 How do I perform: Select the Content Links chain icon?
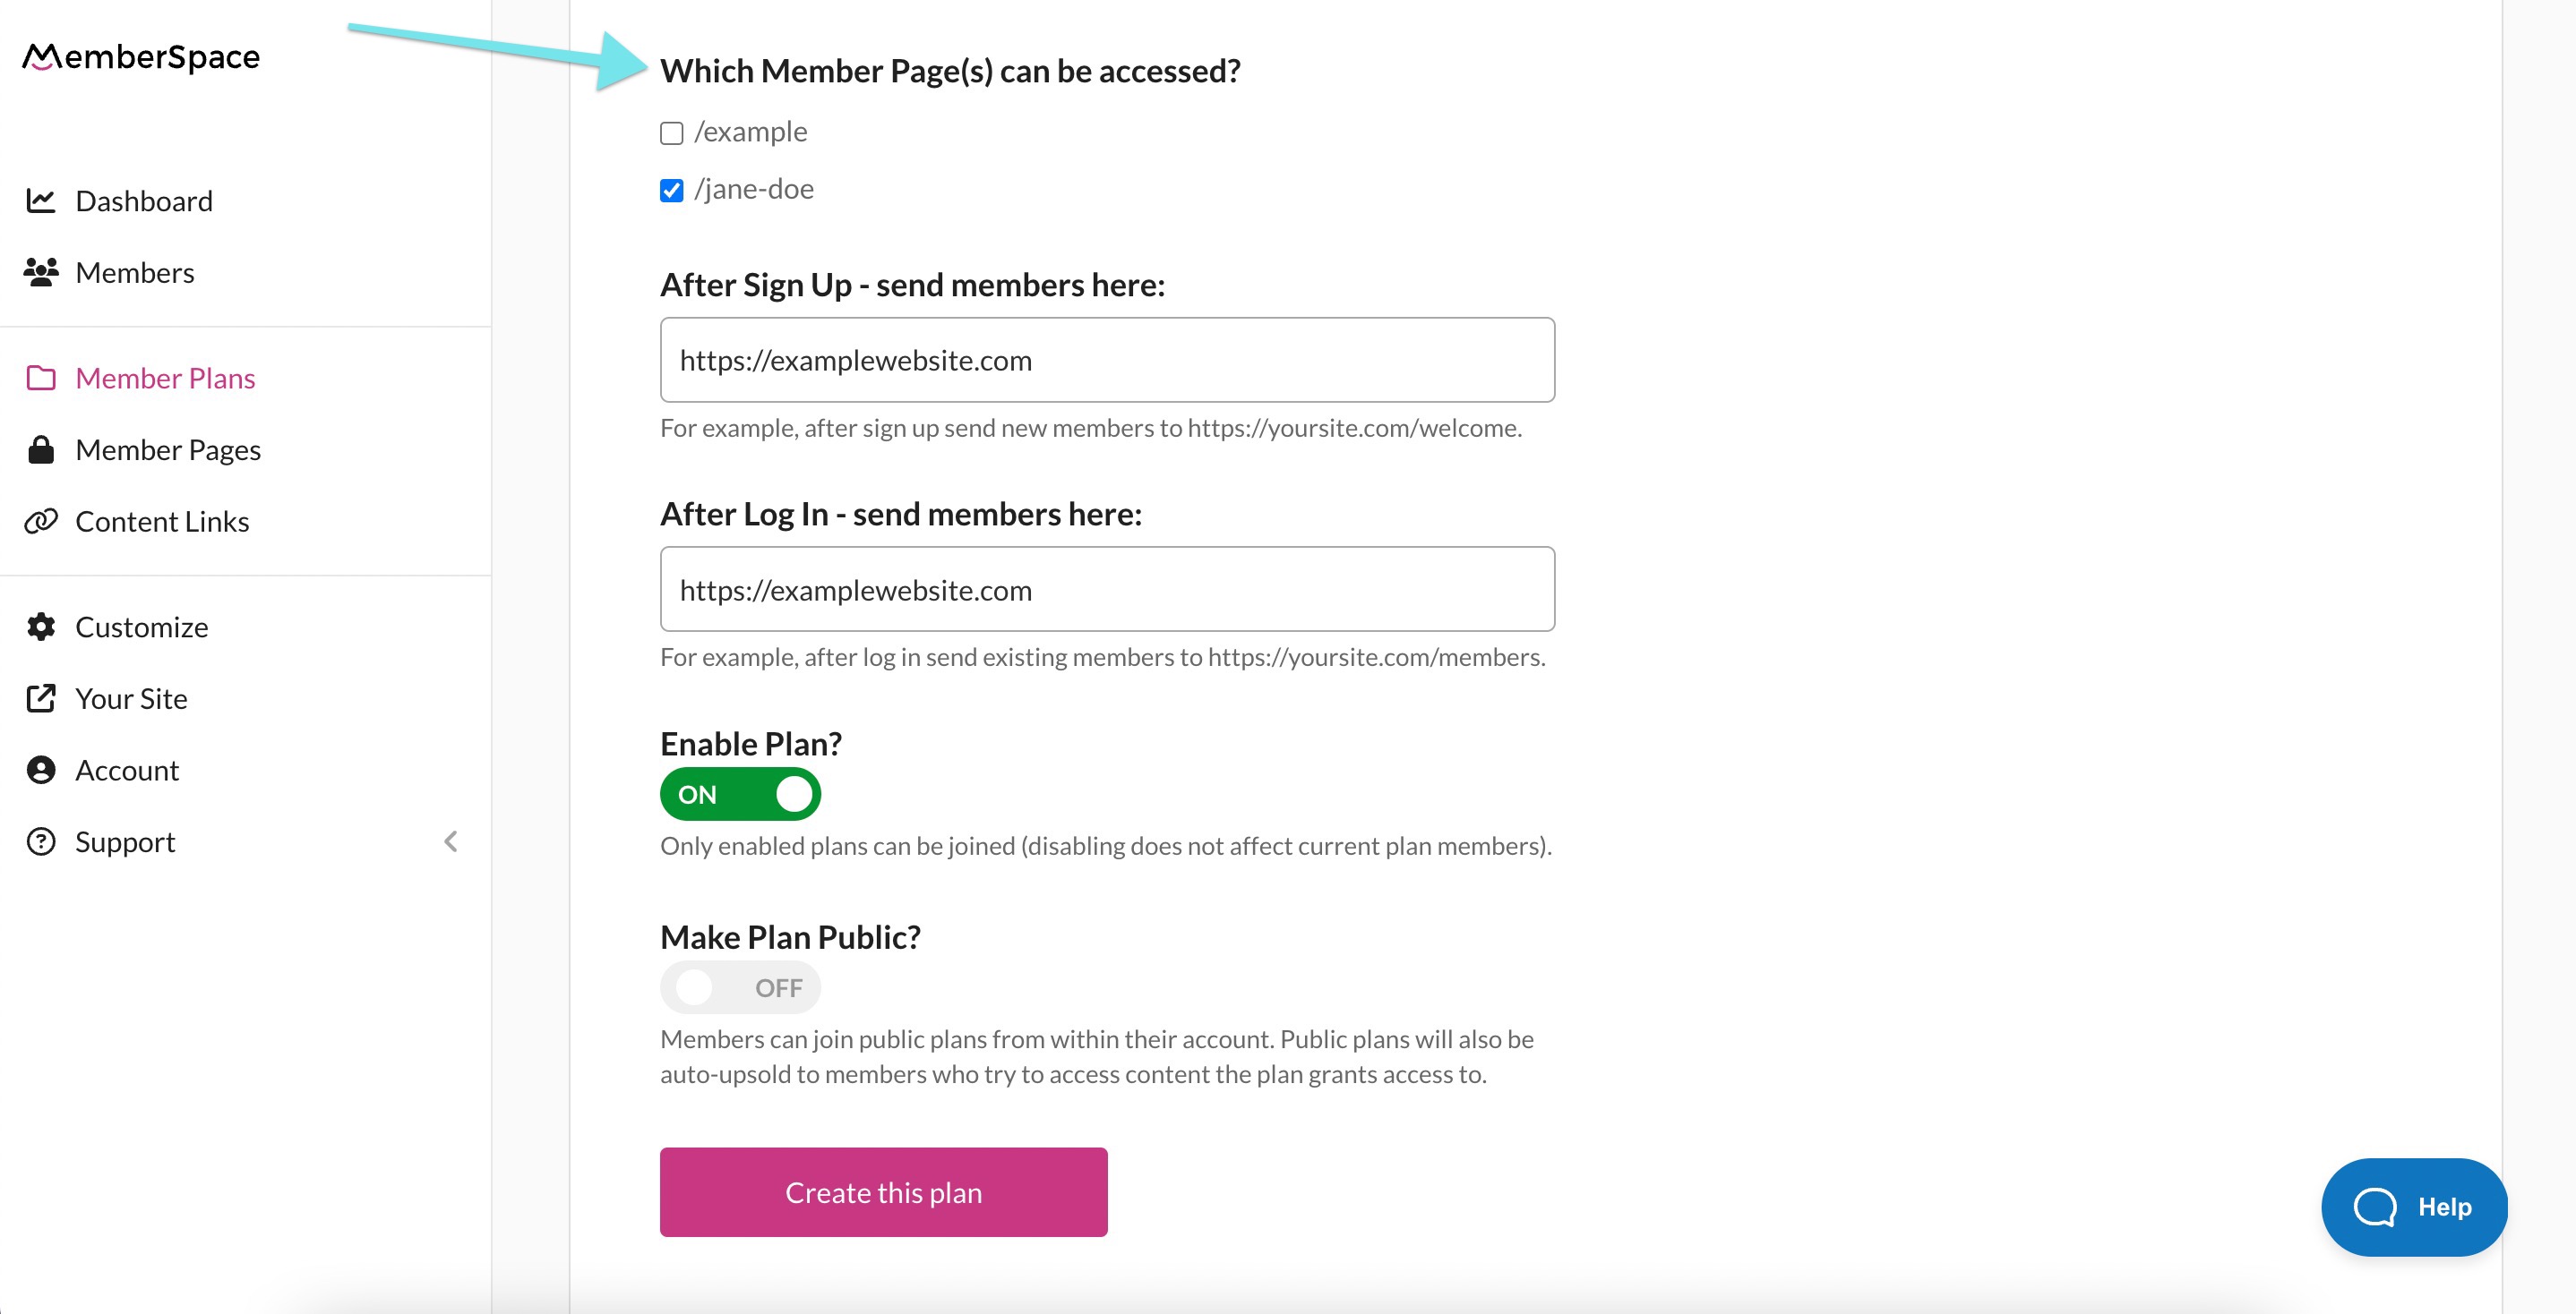pos(41,521)
